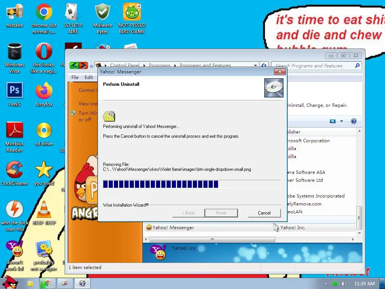Click the Forward arrow in Control Panel

(83, 65)
